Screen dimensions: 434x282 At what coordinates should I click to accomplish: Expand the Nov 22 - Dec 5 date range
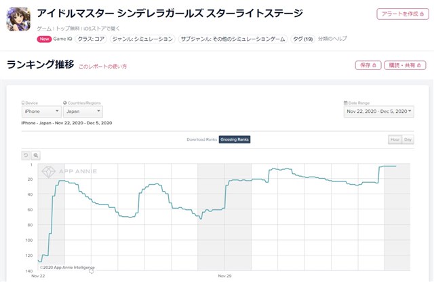(378, 111)
